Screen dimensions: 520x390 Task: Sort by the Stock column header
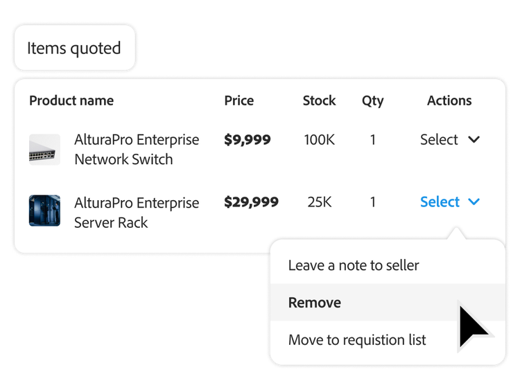pos(319,100)
